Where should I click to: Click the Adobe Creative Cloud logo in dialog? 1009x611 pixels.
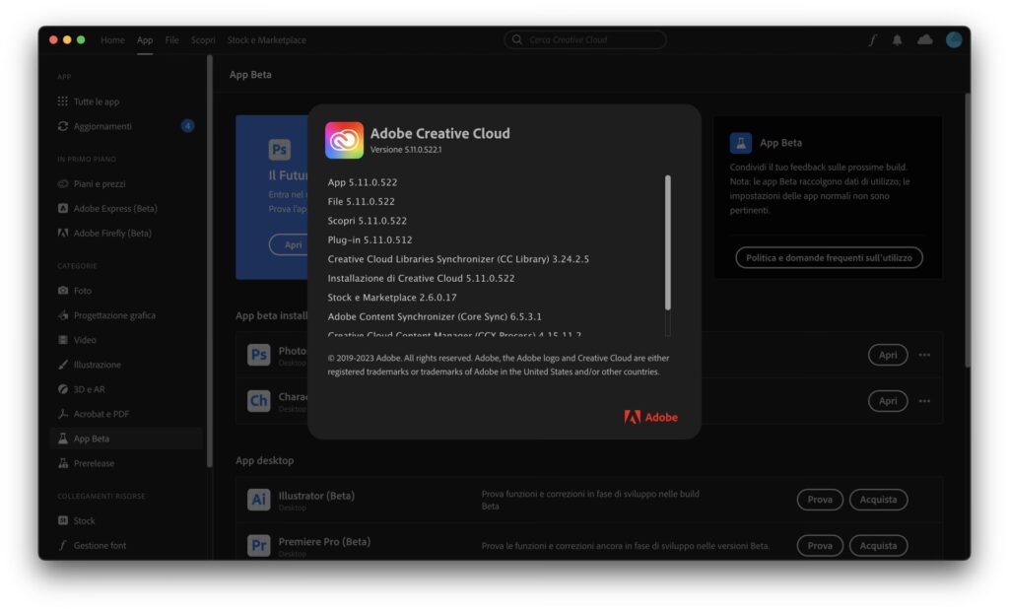pos(345,141)
